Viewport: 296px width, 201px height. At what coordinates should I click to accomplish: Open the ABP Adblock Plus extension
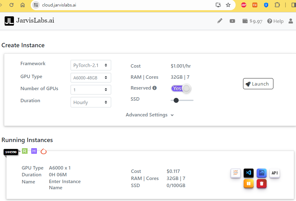(244, 5)
